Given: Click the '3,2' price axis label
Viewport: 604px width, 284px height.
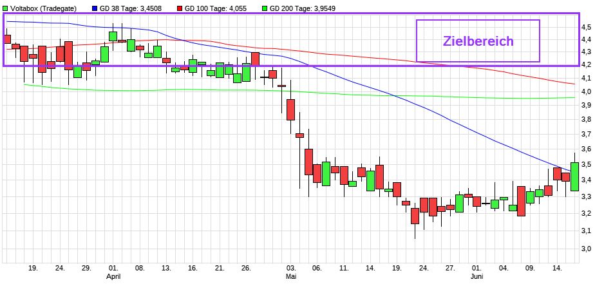Looking at the screenshot, I should coord(587,213).
